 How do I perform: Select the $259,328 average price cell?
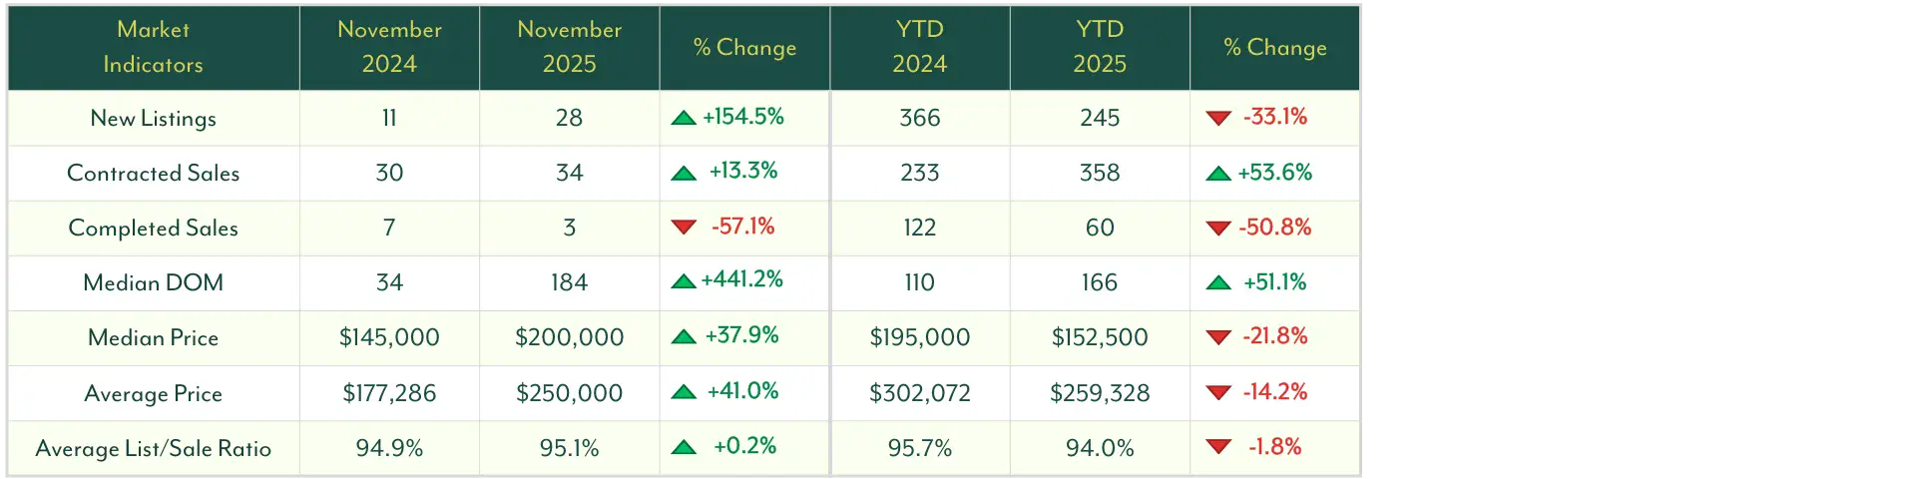point(1100,393)
